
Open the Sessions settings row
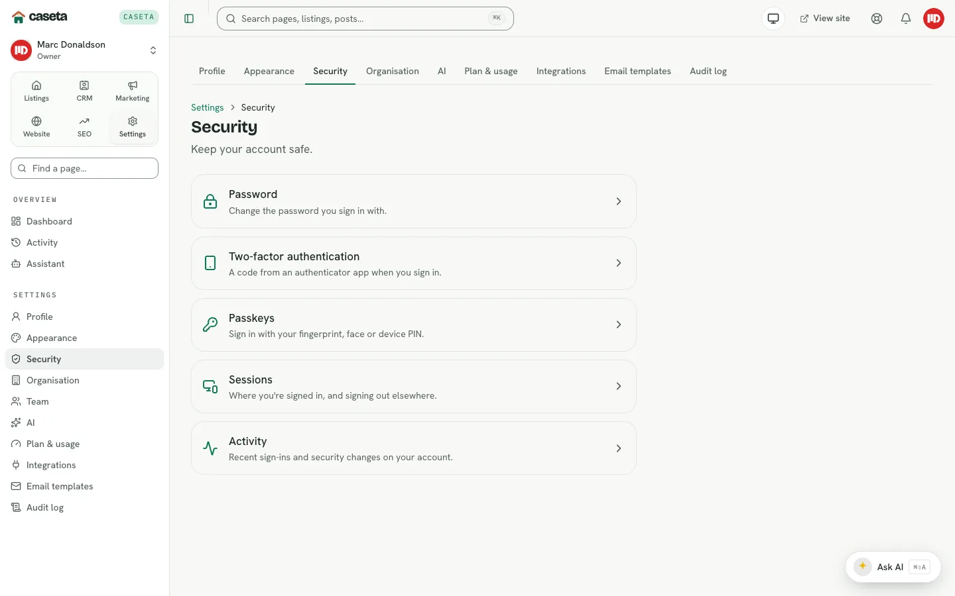pos(414,386)
